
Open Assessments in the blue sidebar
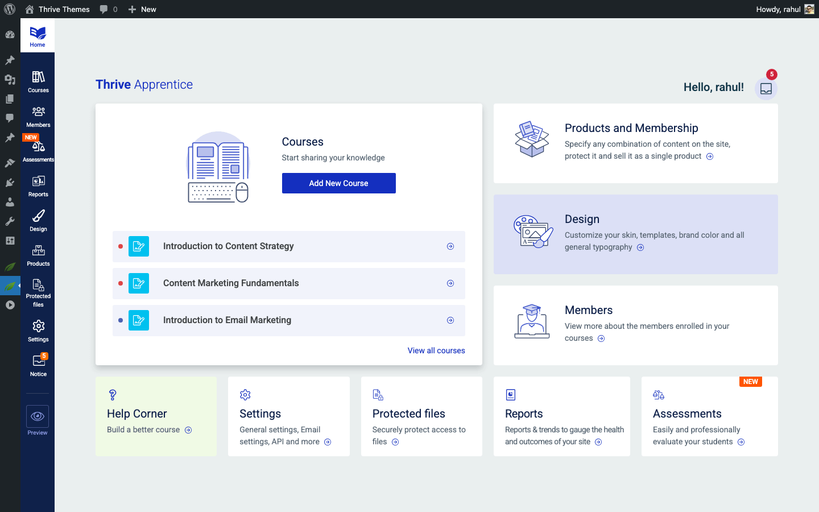(38, 151)
